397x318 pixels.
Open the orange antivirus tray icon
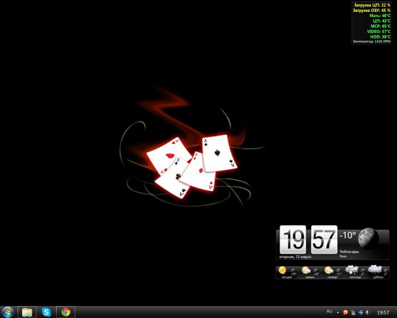point(345,312)
